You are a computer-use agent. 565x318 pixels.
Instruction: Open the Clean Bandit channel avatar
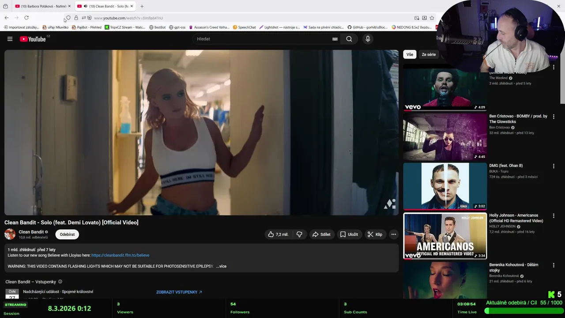tap(10, 234)
